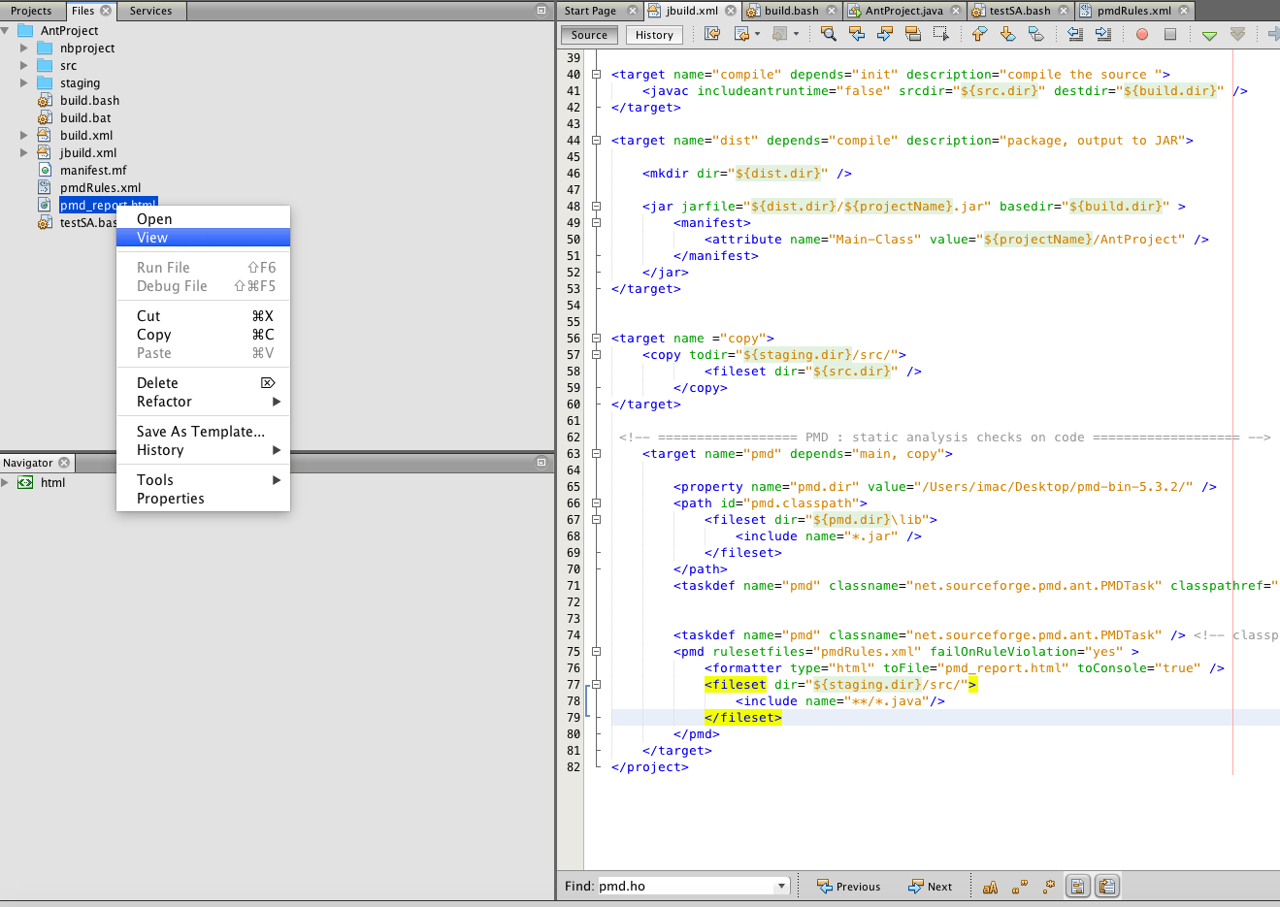
Task: Click the Next button in find bar
Action: (x=930, y=887)
